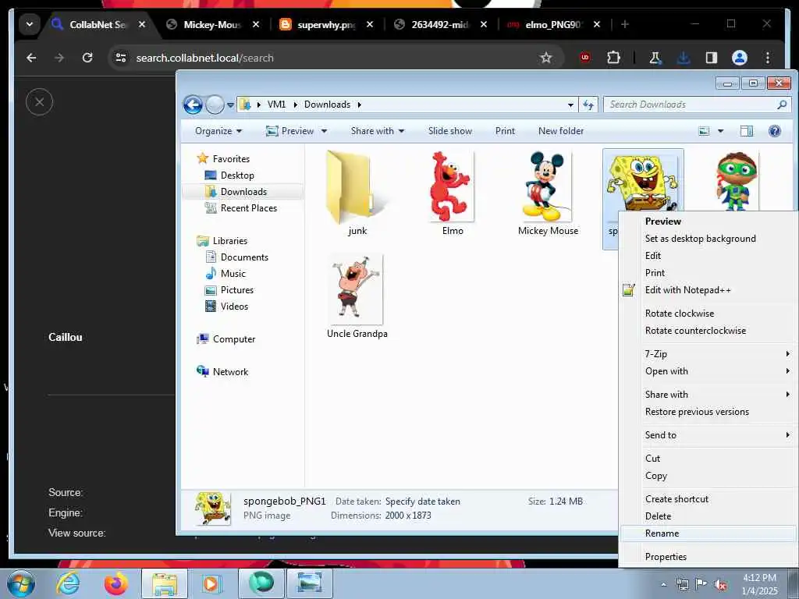Open recent locations dropdown next to nav arrows
Screen dimensions: 799x599
coord(230,105)
